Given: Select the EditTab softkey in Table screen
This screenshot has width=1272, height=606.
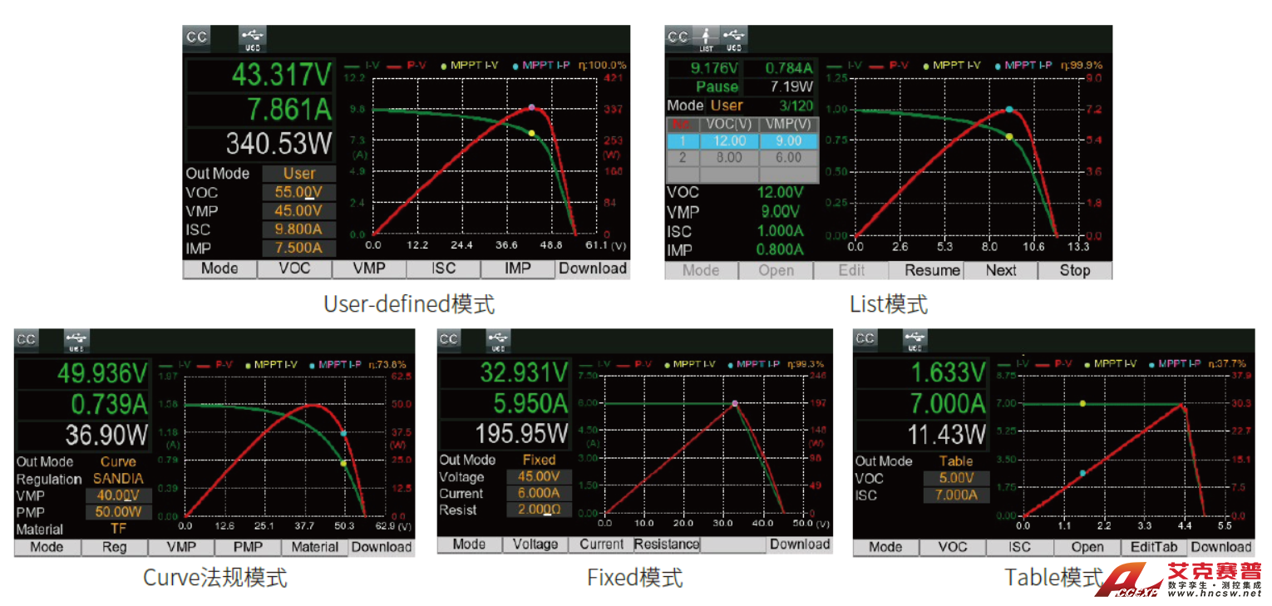Looking at the screenshot, I should point(1153,547).
